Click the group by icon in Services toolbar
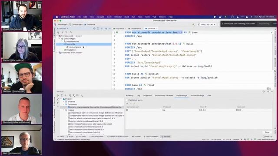Screen dimensions: 278x156 coord(70,95)
